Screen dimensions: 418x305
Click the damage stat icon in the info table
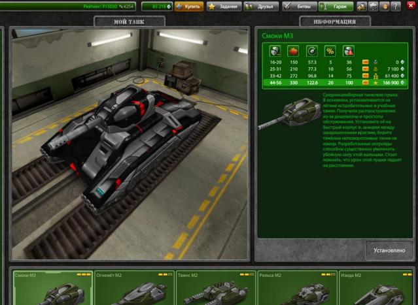(275, 50)
